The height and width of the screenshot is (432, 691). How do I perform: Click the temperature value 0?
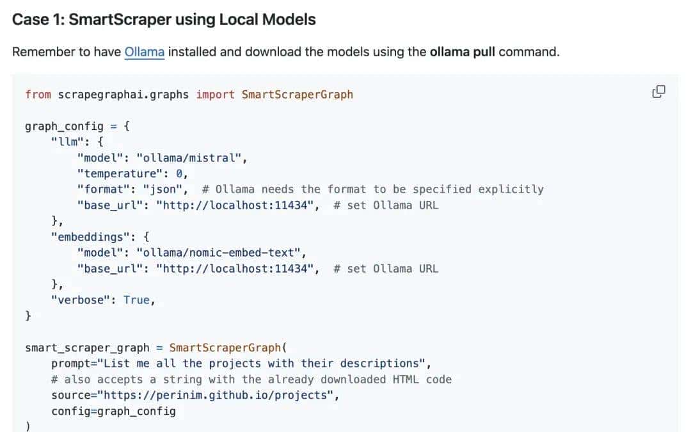click(x=179, y=173)
